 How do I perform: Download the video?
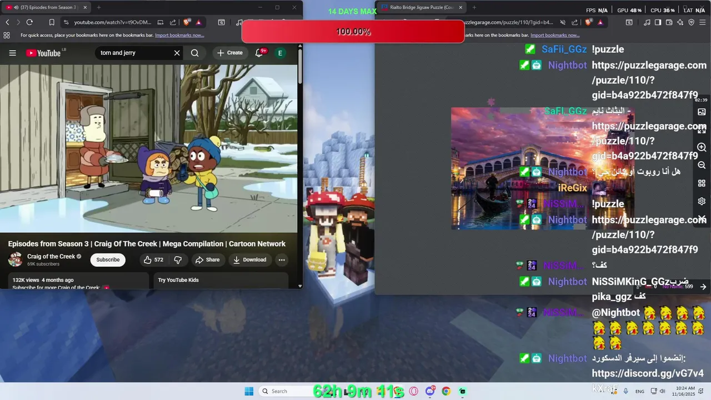[x=249, y=259]
